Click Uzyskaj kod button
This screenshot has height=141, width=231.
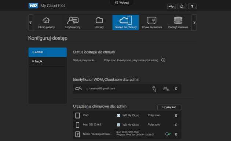[169, 107]
